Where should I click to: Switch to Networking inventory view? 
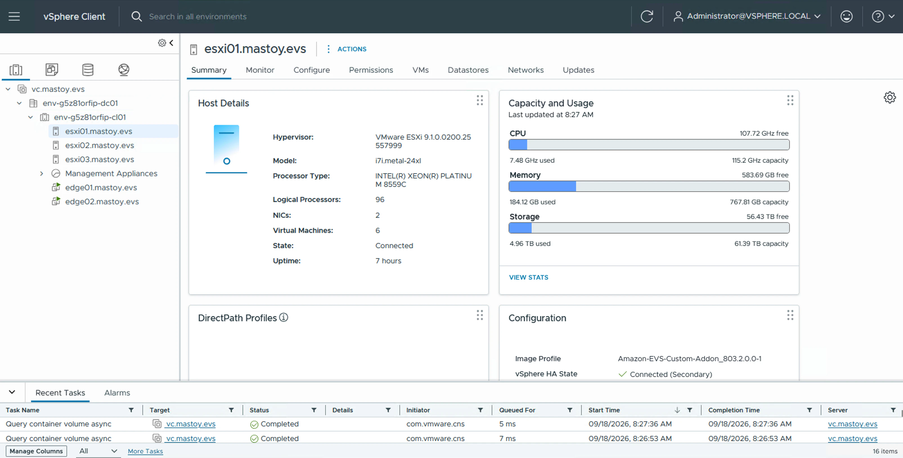coord(124,69)
